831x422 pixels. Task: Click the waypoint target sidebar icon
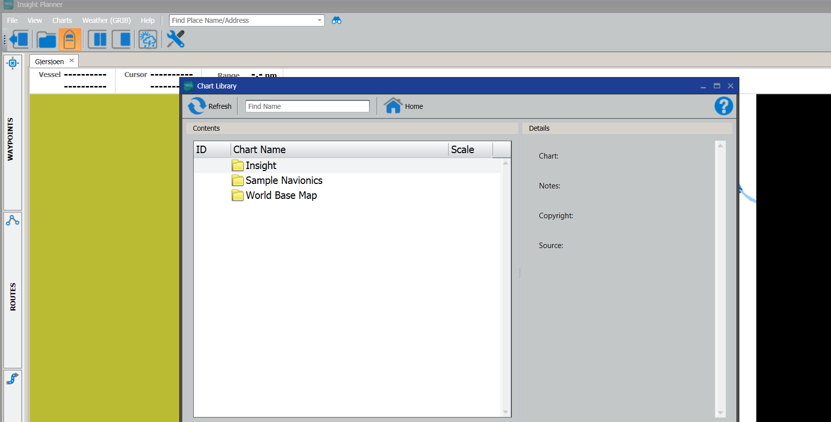13,63
